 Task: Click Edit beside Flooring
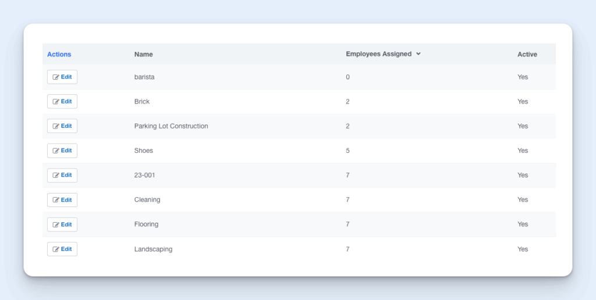62,224
